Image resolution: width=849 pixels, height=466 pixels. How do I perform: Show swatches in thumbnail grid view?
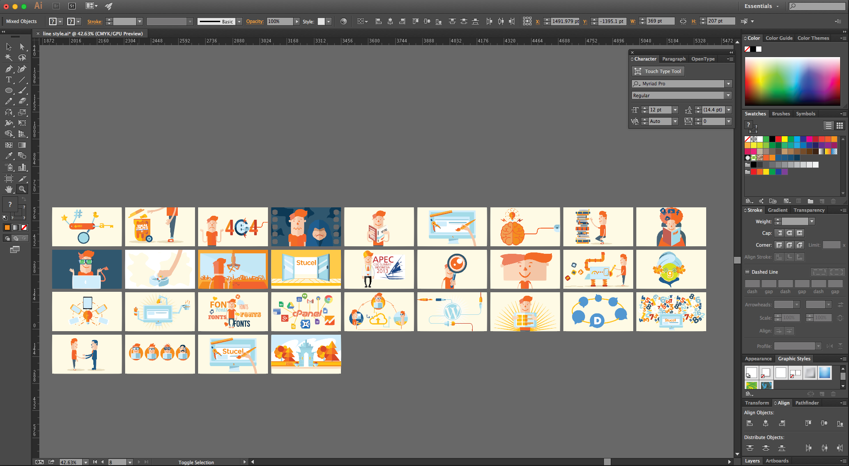[840, 126]
